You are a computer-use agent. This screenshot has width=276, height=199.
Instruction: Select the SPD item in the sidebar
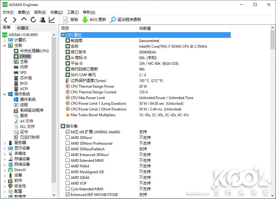[x=22, y=72]
